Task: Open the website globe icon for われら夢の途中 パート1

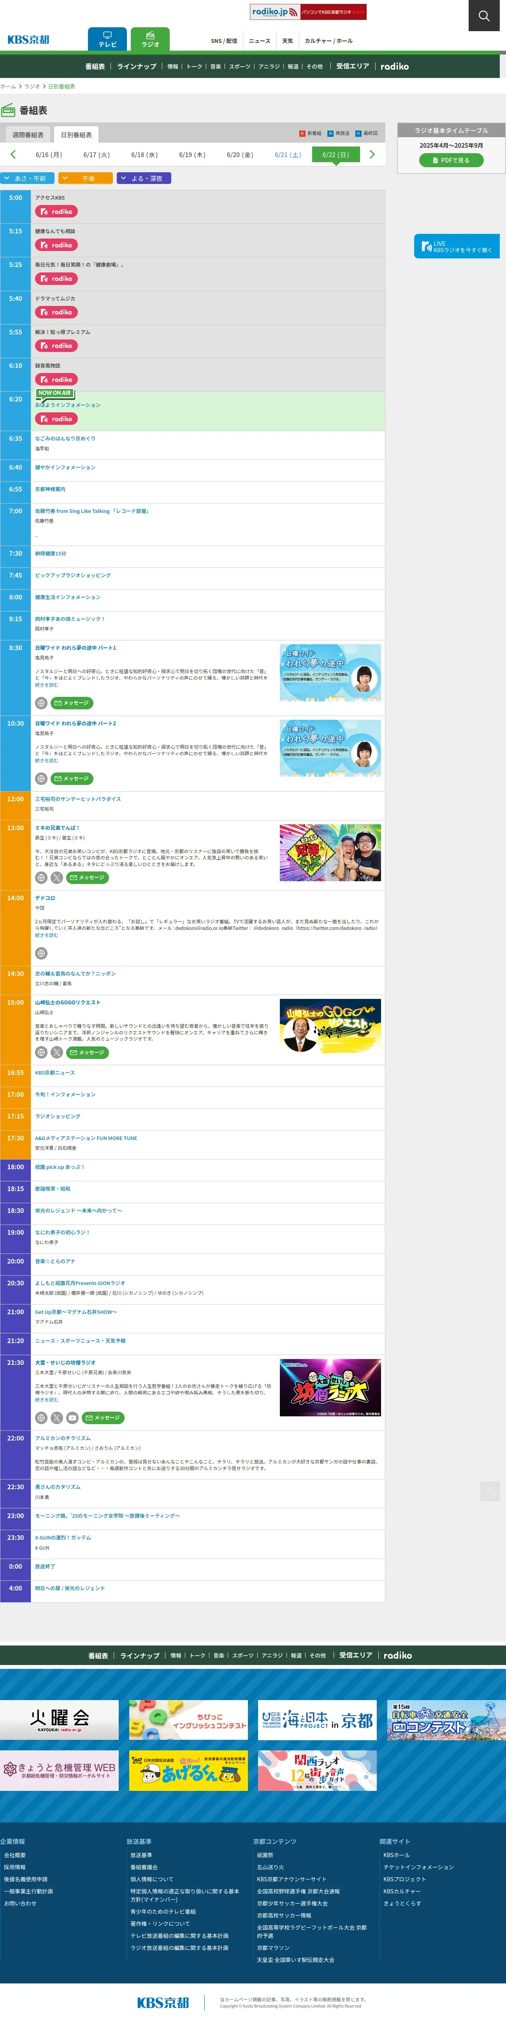Action: (42, 703)
